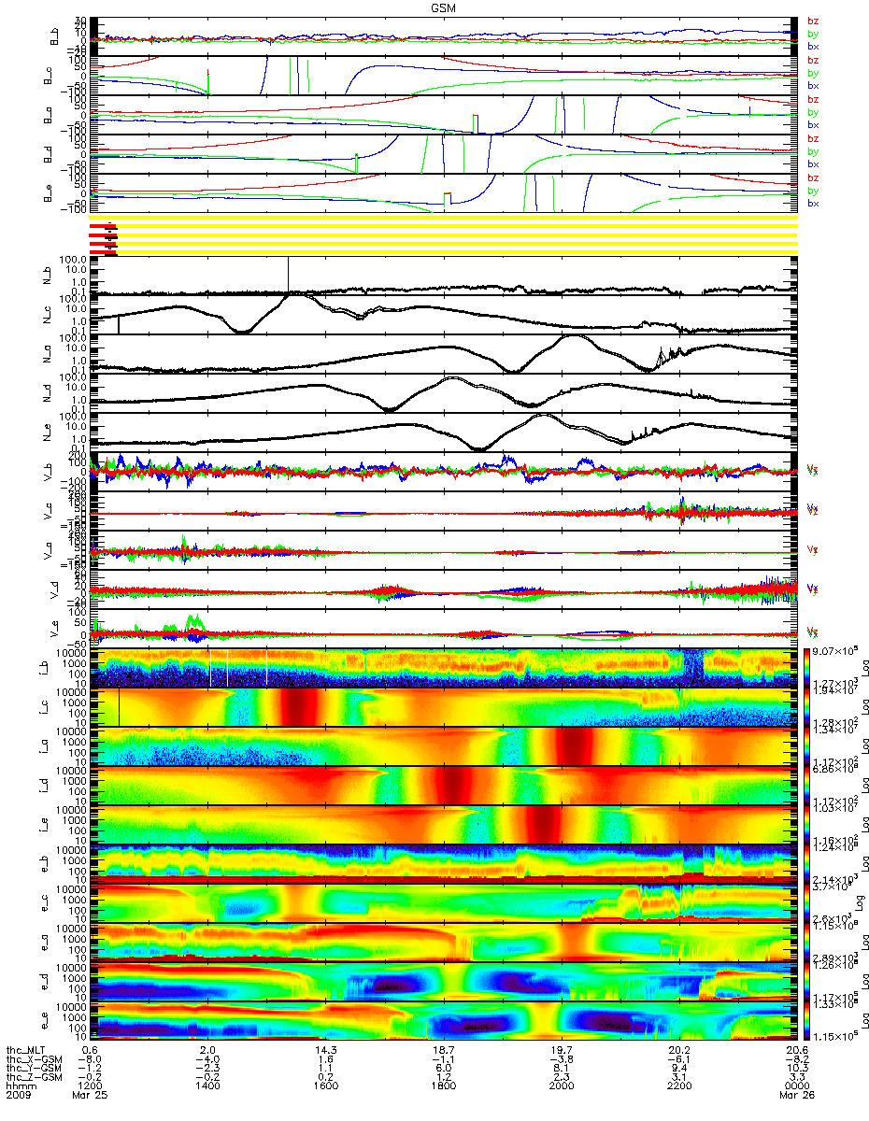Select the 2200 time tick
Screen dimensions: 869x1121
click(679, 1086)
